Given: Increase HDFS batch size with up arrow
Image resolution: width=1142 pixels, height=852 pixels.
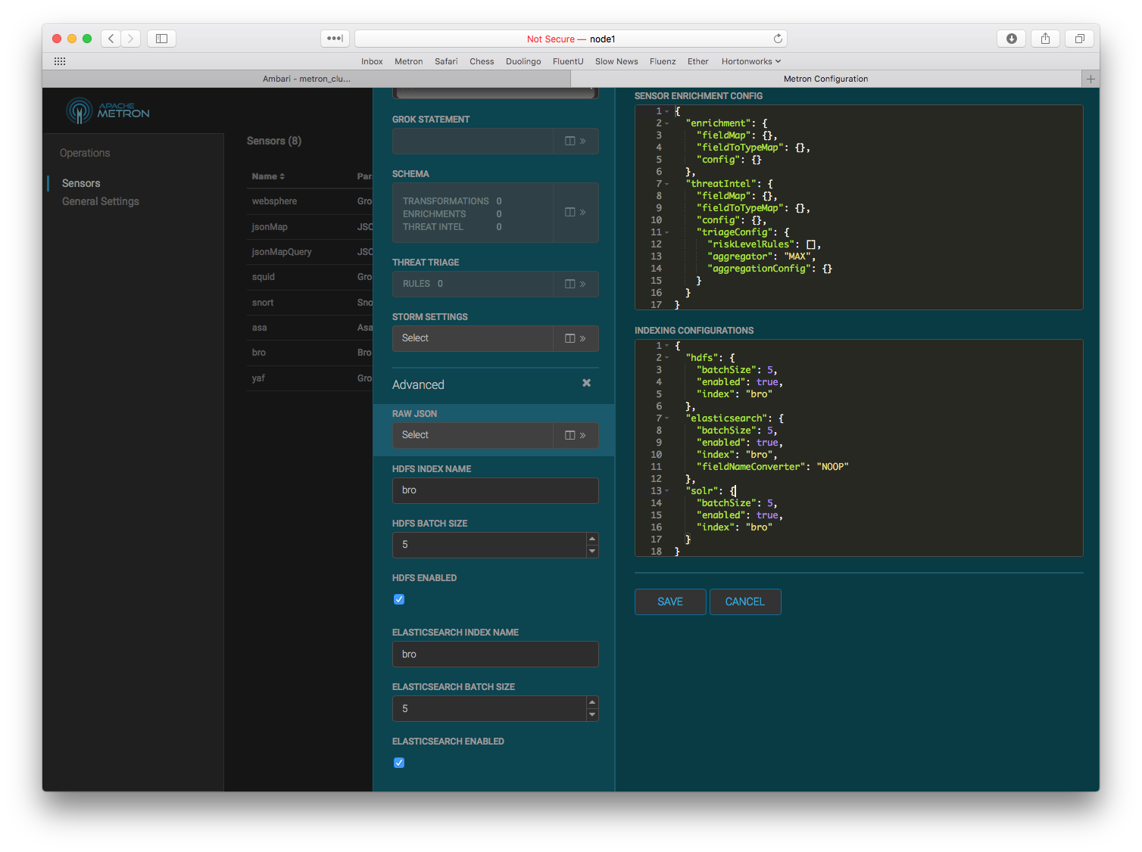Looking at the screenshot, I should (592, 539).
